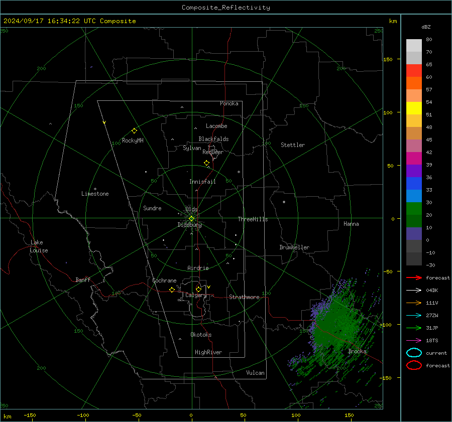Click the Strathmore label

point(244,297)
